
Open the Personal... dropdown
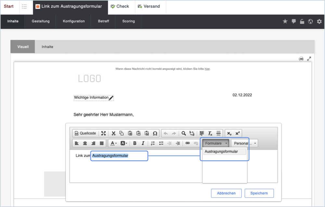click(244, 143)
